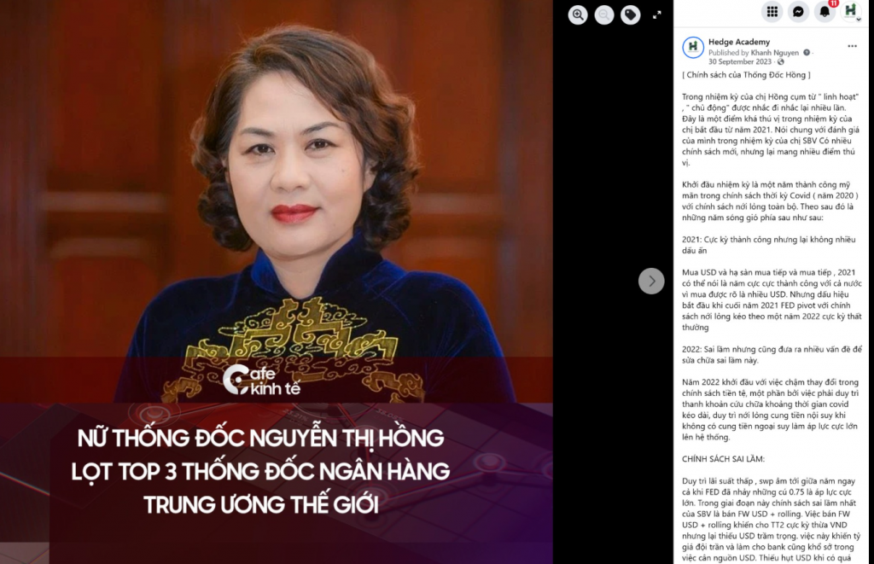
Task: Open Khanh Nguyen publisher link
Action: point(775,52)
